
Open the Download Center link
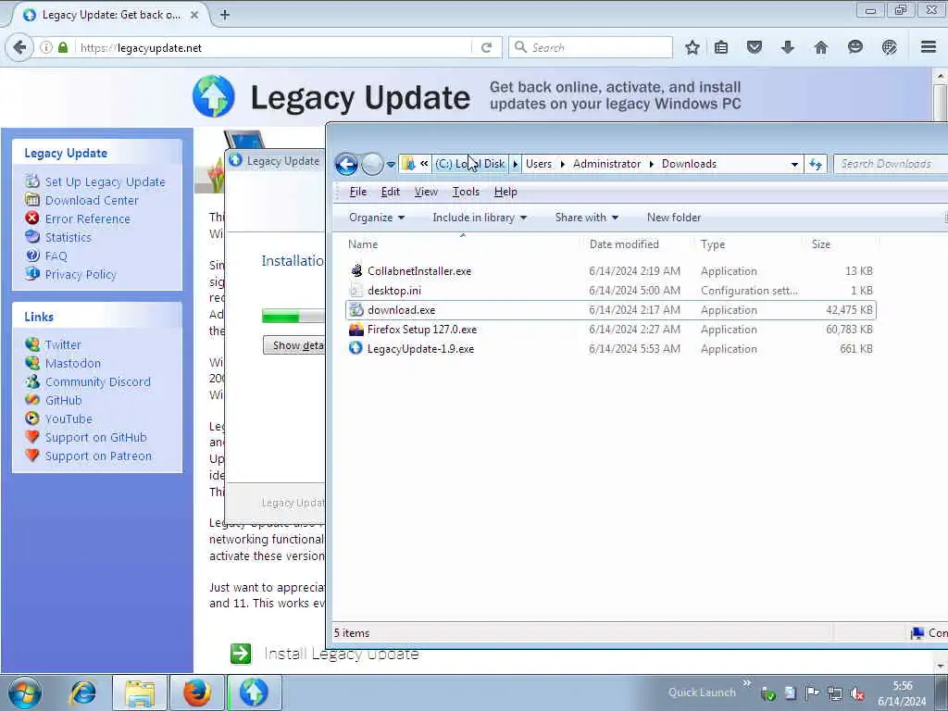click(x=92, y=200)
